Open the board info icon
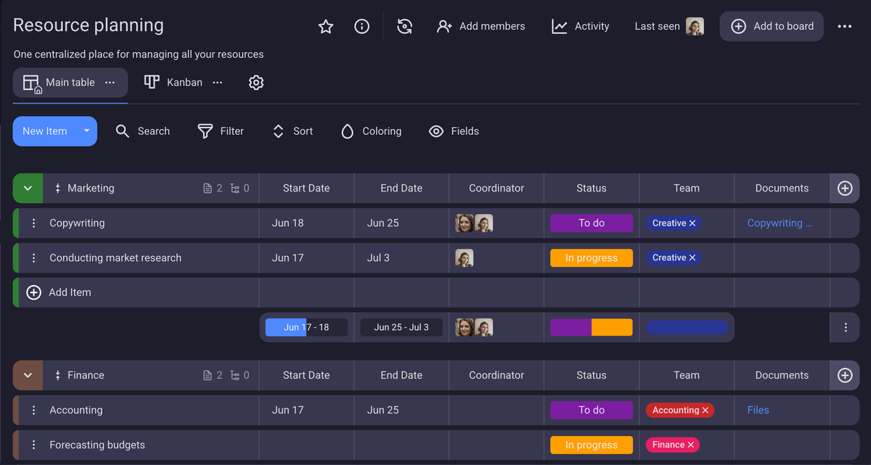The height and width of the screenshot is (465, 871). (361, 27)
